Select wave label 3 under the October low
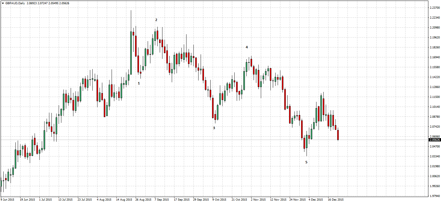 (x=214, y=128)
